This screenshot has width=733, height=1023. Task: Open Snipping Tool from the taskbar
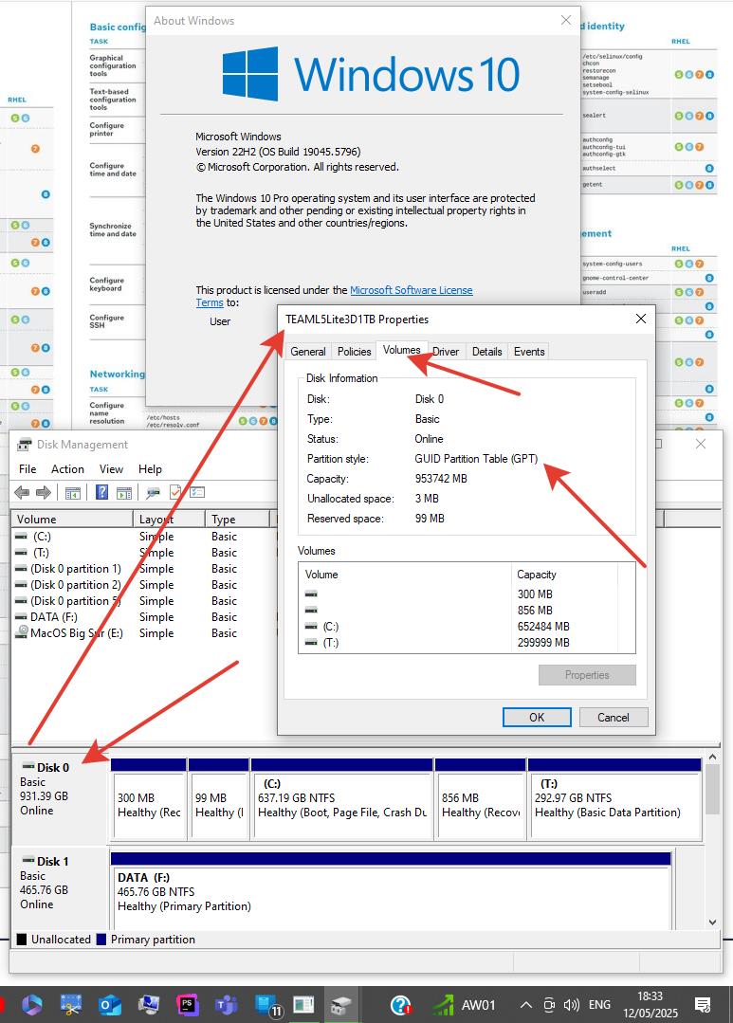(70, 1005)
